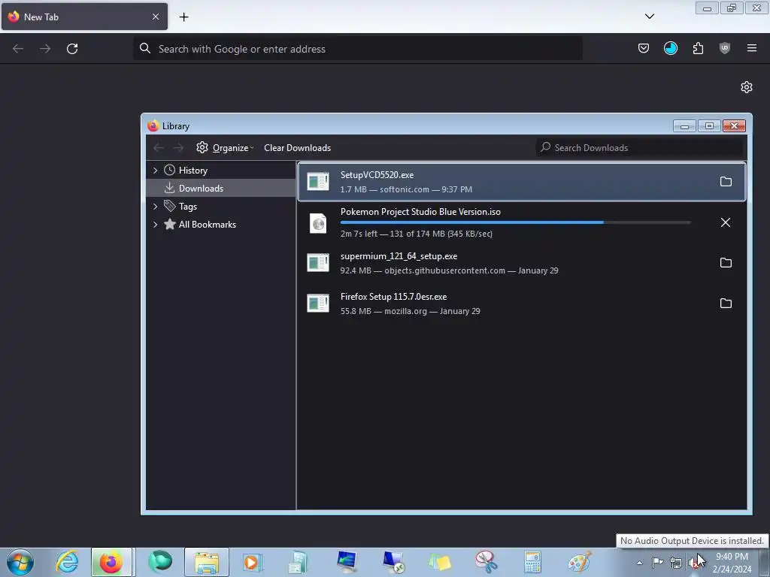Expand the Tags tree node

pyautogui.click(x=155, y=207)
